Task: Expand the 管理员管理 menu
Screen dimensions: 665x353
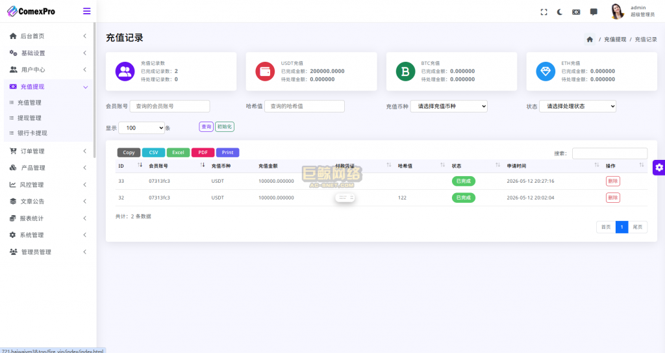Action: click(x=48, y=252)
